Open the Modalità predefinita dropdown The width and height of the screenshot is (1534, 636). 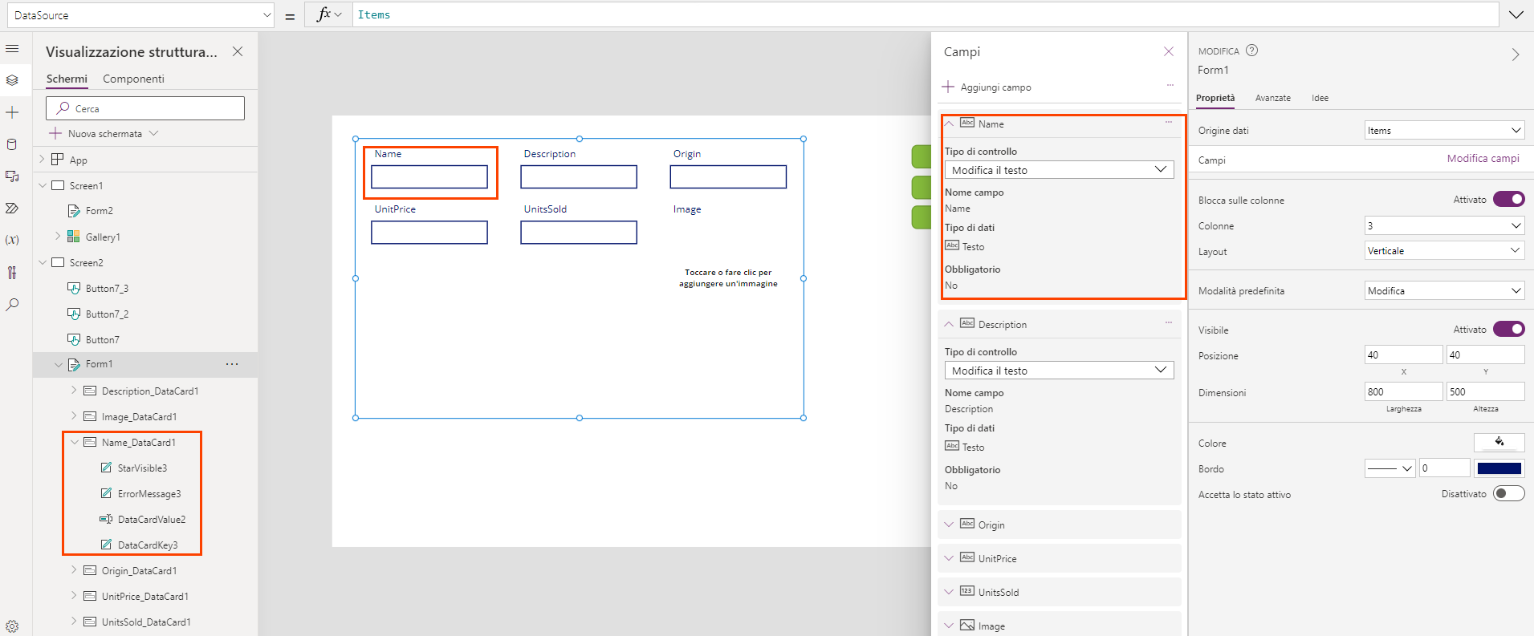tap(1445, 290)
